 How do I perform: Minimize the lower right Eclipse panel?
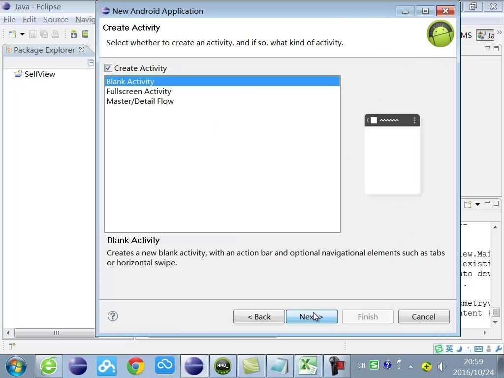[x=487, y=202]
